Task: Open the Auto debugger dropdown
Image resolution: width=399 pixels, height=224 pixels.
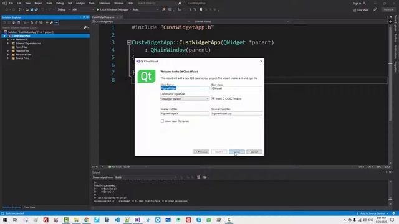Action: tap(145, 10)
